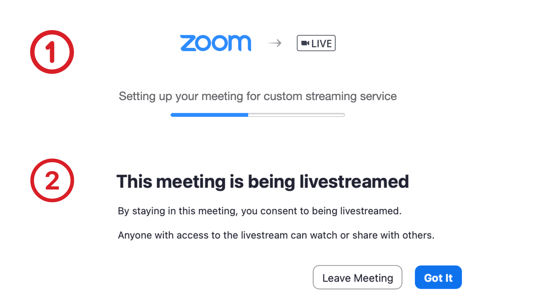The width and height of the screenshot is (536, 301).
Task: Click the red circled number 2
Action: 52,181
